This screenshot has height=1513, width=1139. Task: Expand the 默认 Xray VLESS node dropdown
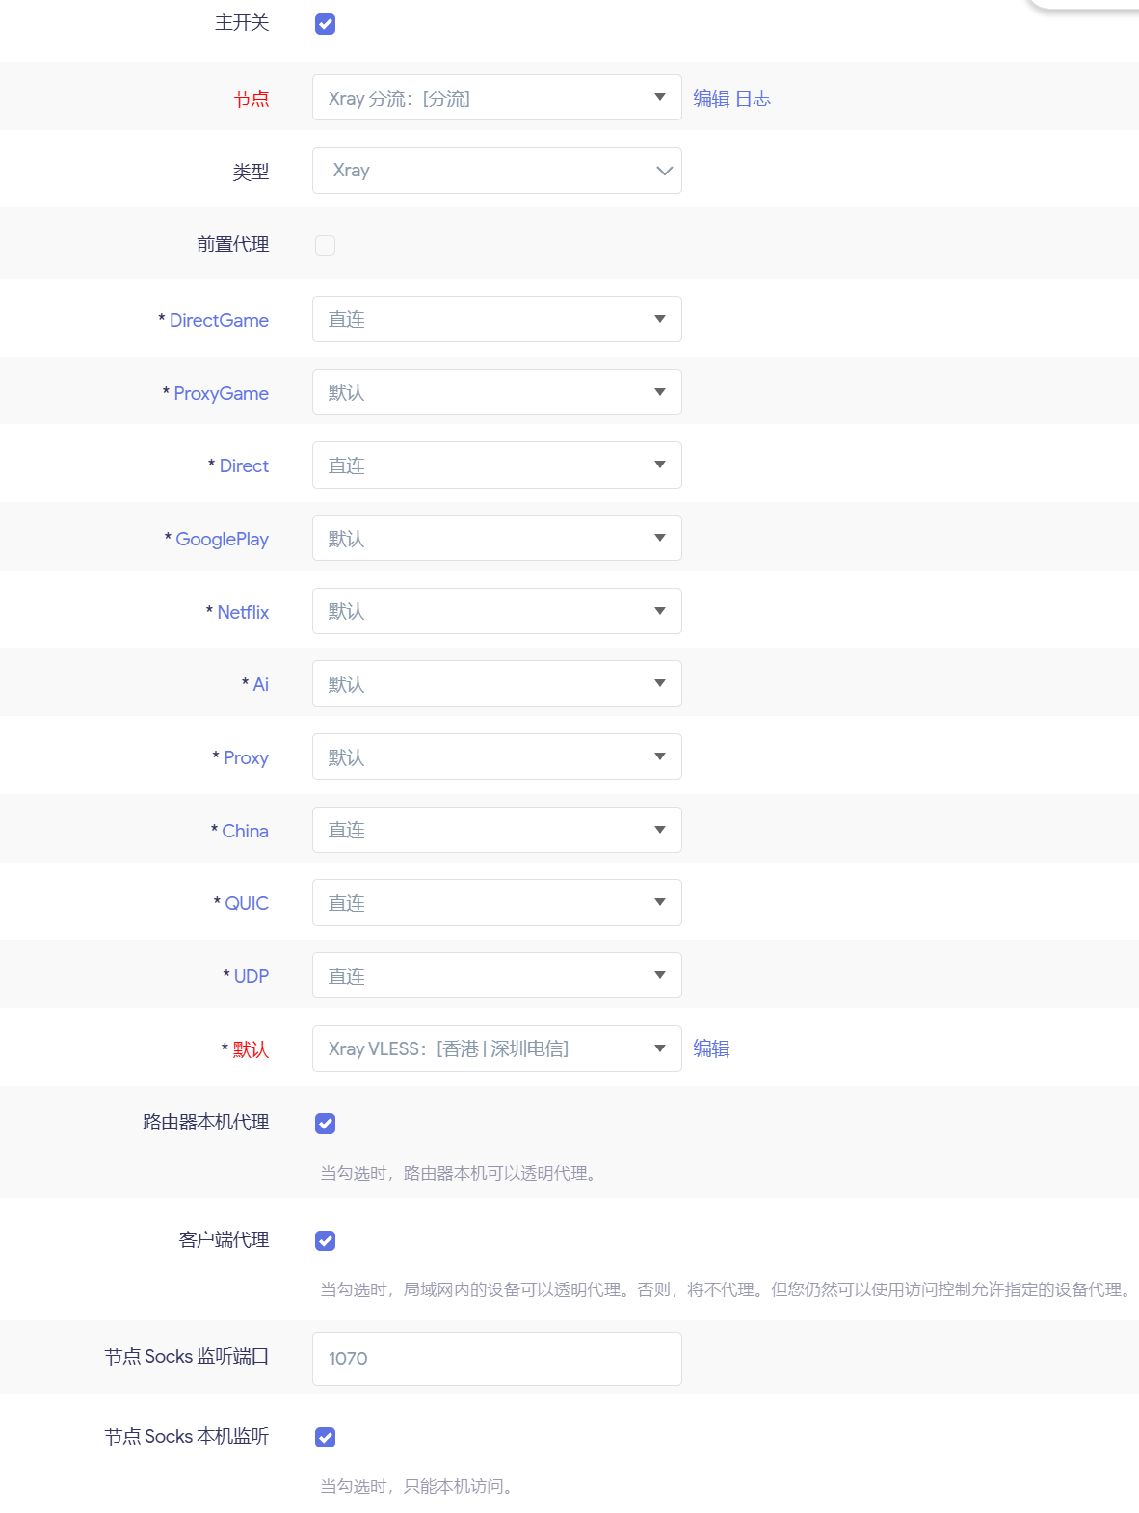coord(496,1048)
